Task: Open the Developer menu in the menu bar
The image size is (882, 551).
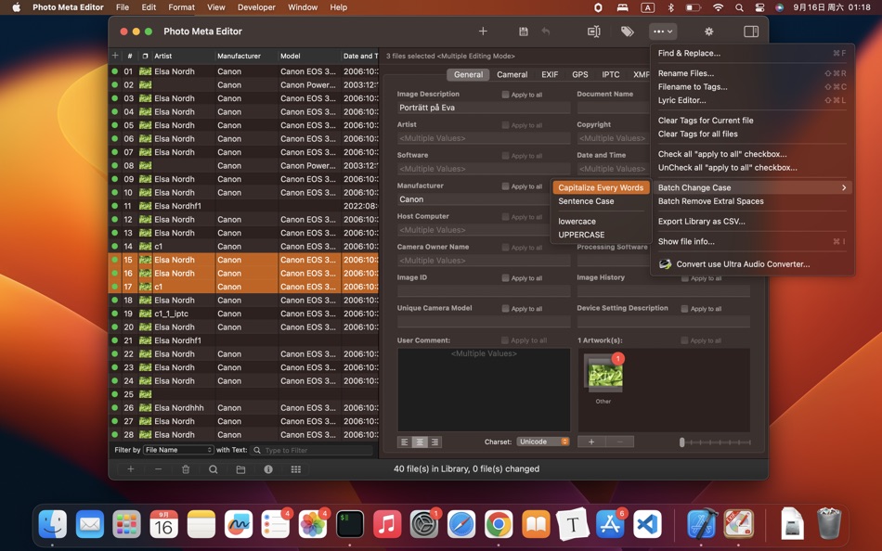Action: pyautogui.click(x=256, y=7)
